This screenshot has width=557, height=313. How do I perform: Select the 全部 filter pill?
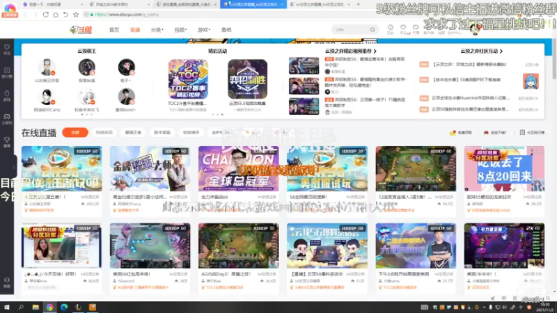tap(75, 132)
